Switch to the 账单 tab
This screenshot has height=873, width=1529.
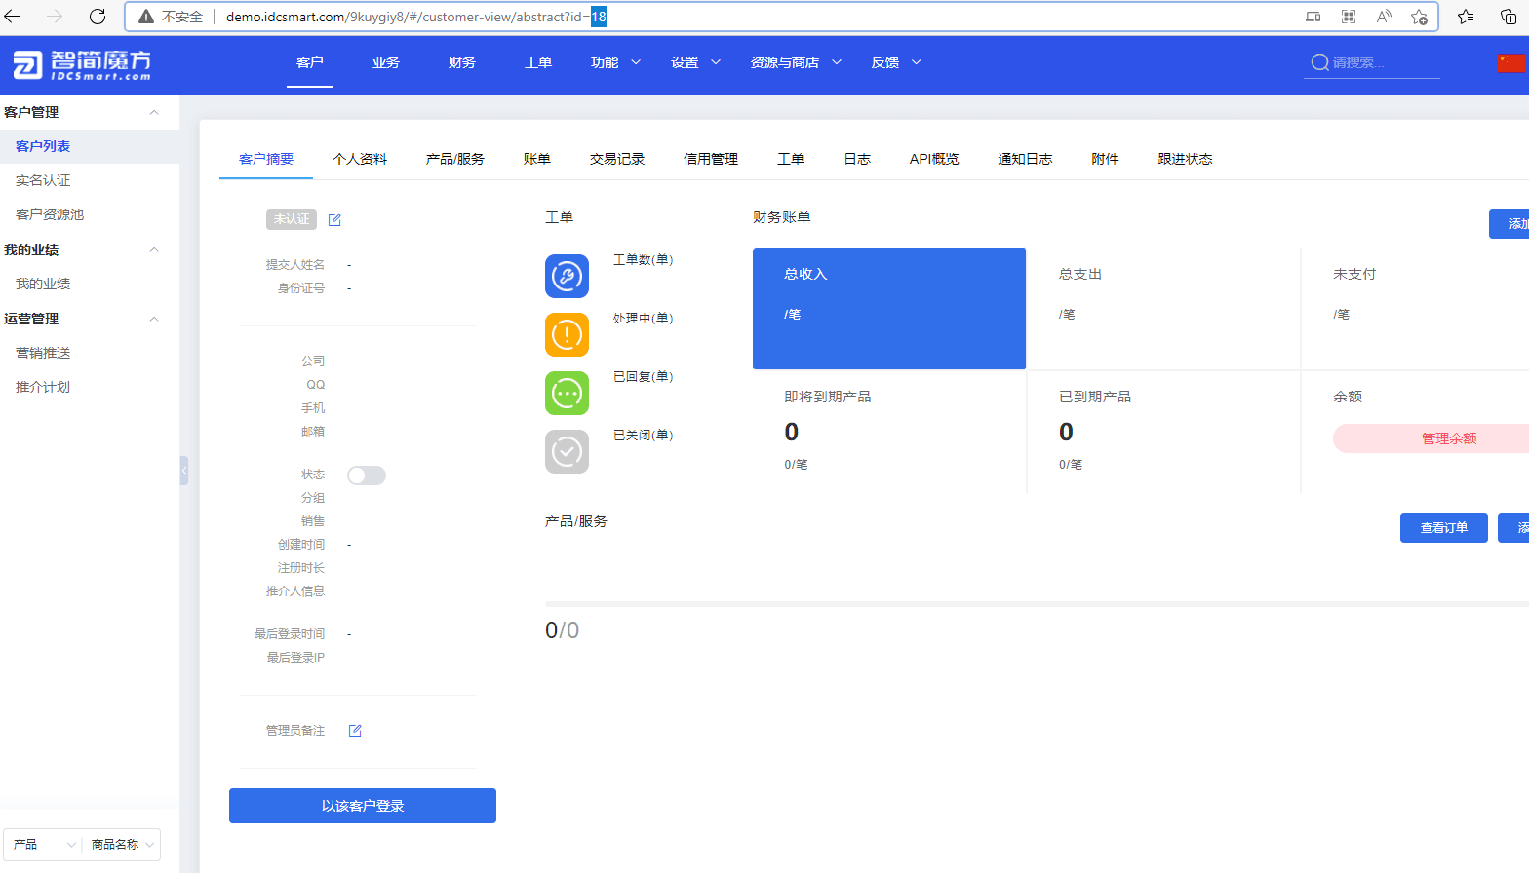coord(537,159)
